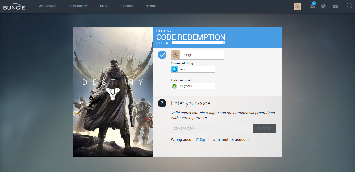355x172 pixels.
Task: Focus the XXX-XXX-XXX code input field
Action: (x=212, y=128)
